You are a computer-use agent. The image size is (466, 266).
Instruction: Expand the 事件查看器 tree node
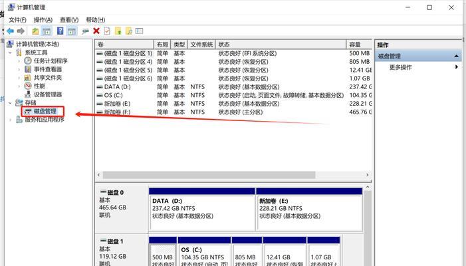point(19,69)
